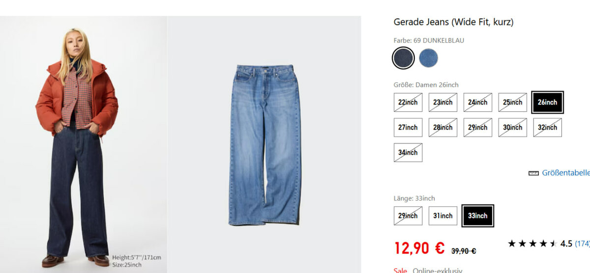The image size is (590, 273).
Task: Select size 27inch
Action: point(408,127)
